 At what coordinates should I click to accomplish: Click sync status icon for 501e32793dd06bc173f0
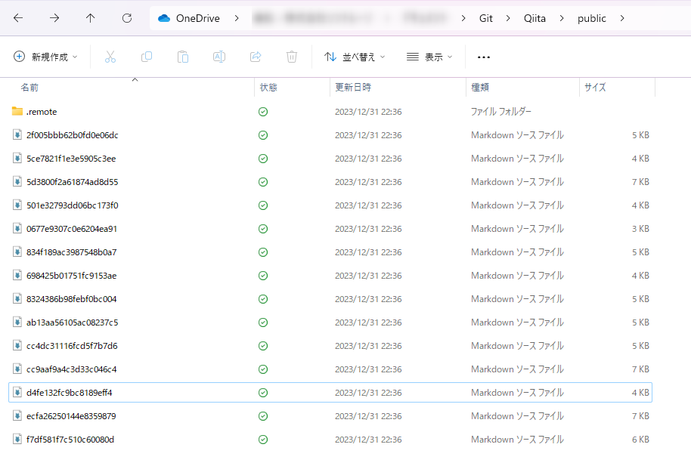263,205
